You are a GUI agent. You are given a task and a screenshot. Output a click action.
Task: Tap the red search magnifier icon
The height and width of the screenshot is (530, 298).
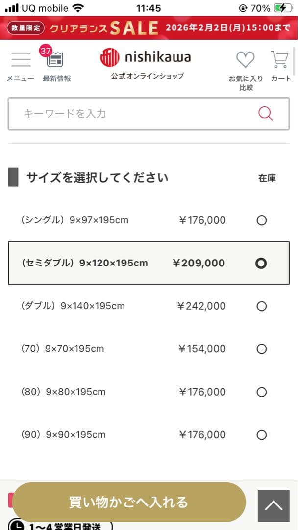tap(265, 113)
